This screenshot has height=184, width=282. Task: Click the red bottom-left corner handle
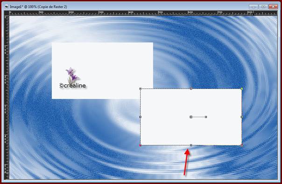click(140, 145)
